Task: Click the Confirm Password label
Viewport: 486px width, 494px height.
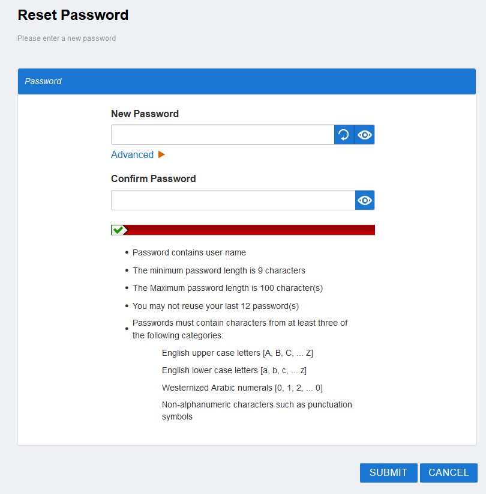Action: [x=153, y=178]
